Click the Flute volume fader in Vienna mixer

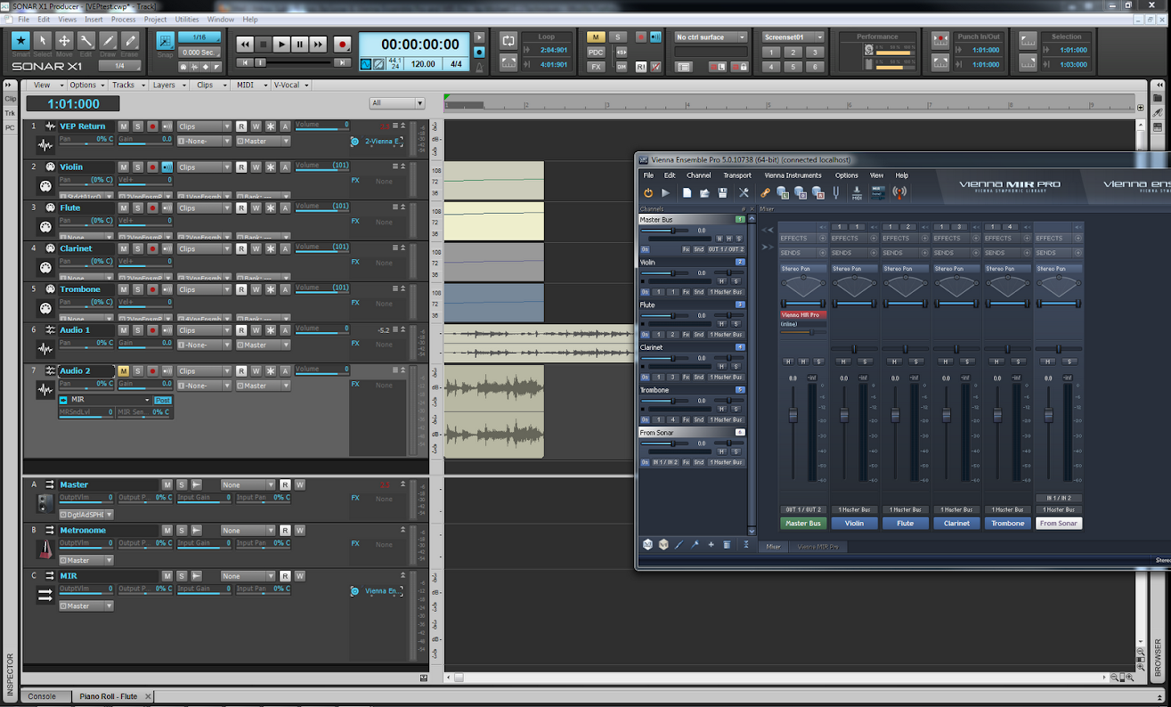click(x=895, y=416)
